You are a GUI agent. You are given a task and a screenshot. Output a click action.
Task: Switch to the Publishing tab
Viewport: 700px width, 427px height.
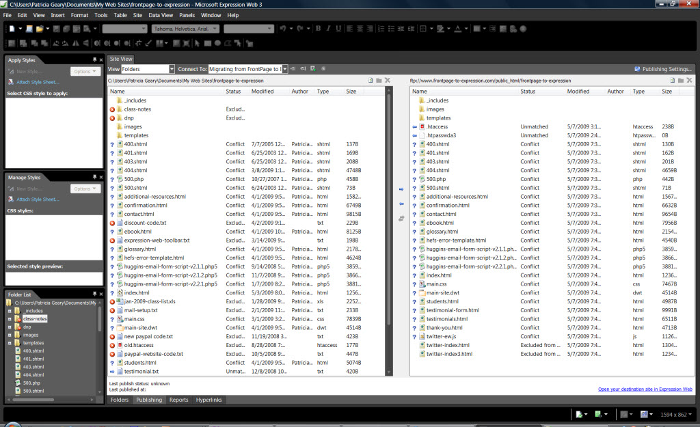149,400
